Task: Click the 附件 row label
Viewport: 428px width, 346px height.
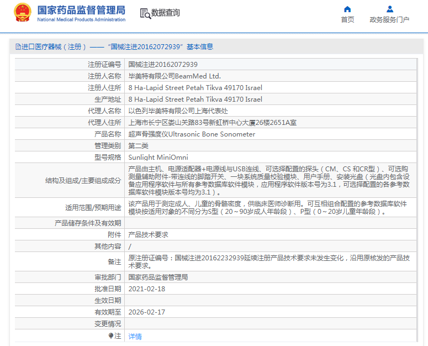Action: click(x=114, y=234)
